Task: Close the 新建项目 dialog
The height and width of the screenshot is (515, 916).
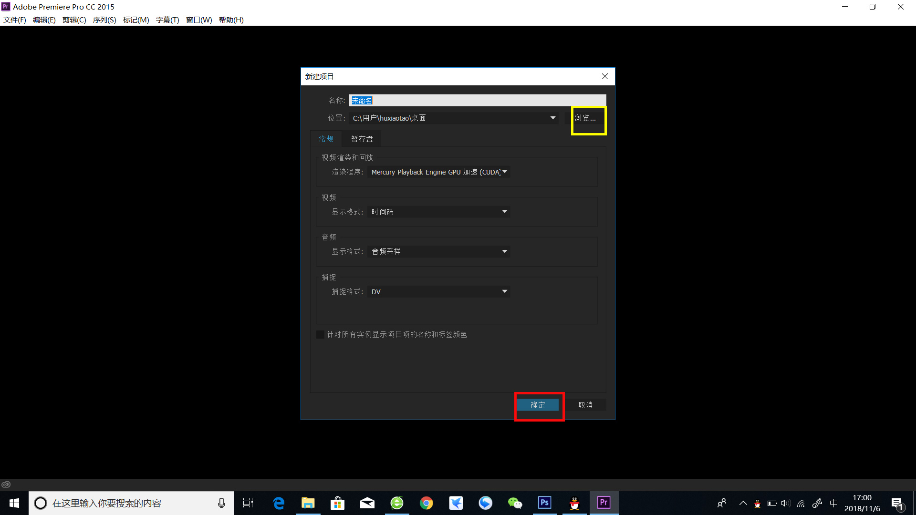Action: [x=605, y=76]
